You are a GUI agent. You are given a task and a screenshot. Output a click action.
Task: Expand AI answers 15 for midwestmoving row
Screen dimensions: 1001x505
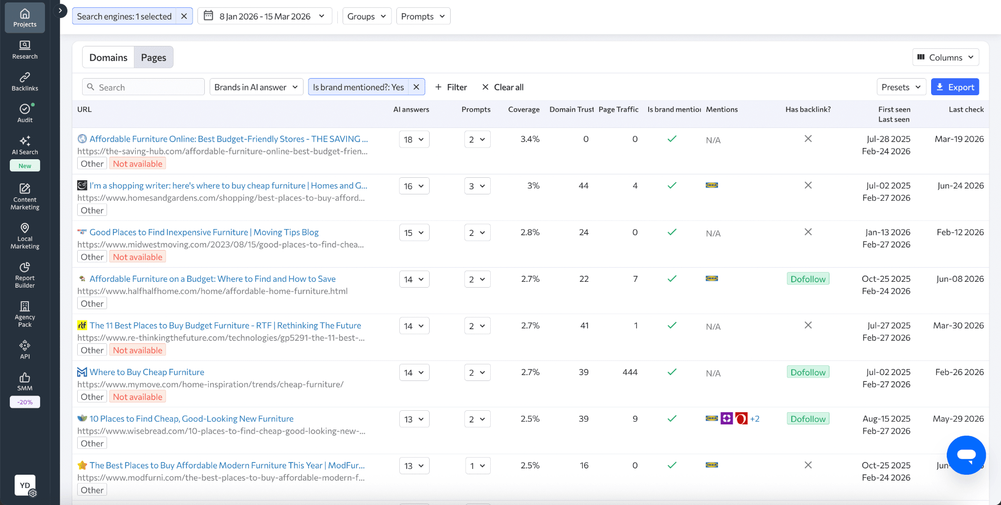tap(414, 232)
